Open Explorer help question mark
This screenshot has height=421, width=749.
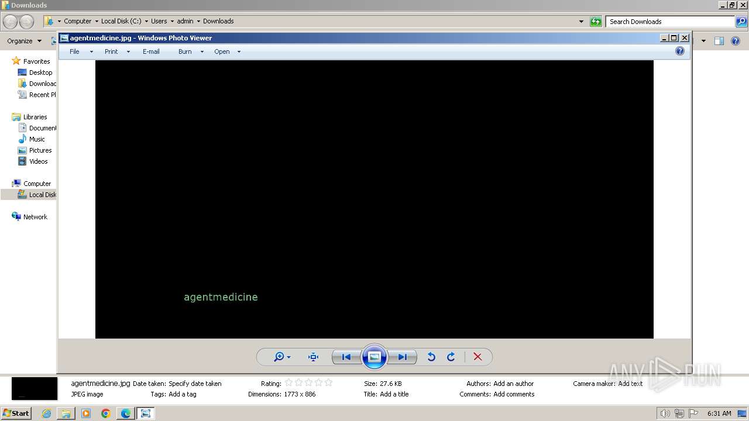pyautogui.click(x=737, y=41)
